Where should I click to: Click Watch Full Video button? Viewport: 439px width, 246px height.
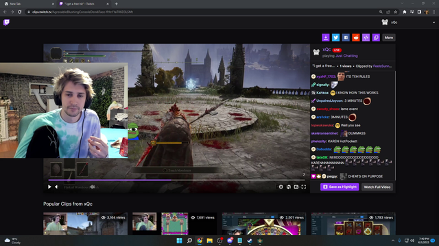pos(377,187)
